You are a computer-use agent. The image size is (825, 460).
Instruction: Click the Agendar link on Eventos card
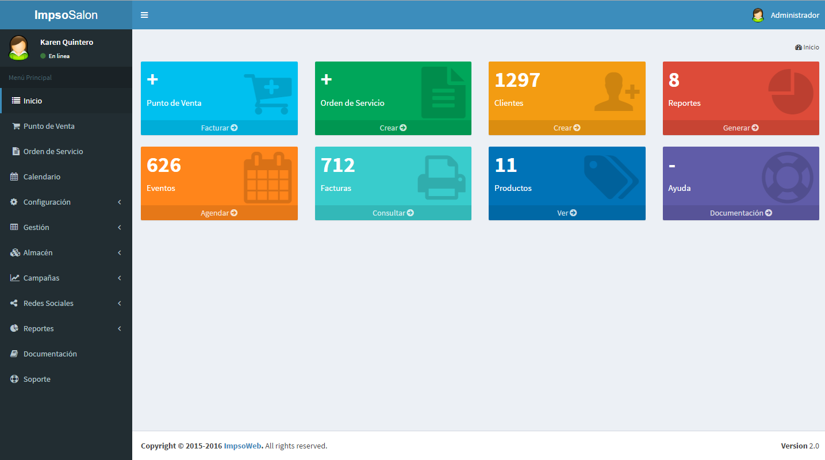[x=219, y=213]
